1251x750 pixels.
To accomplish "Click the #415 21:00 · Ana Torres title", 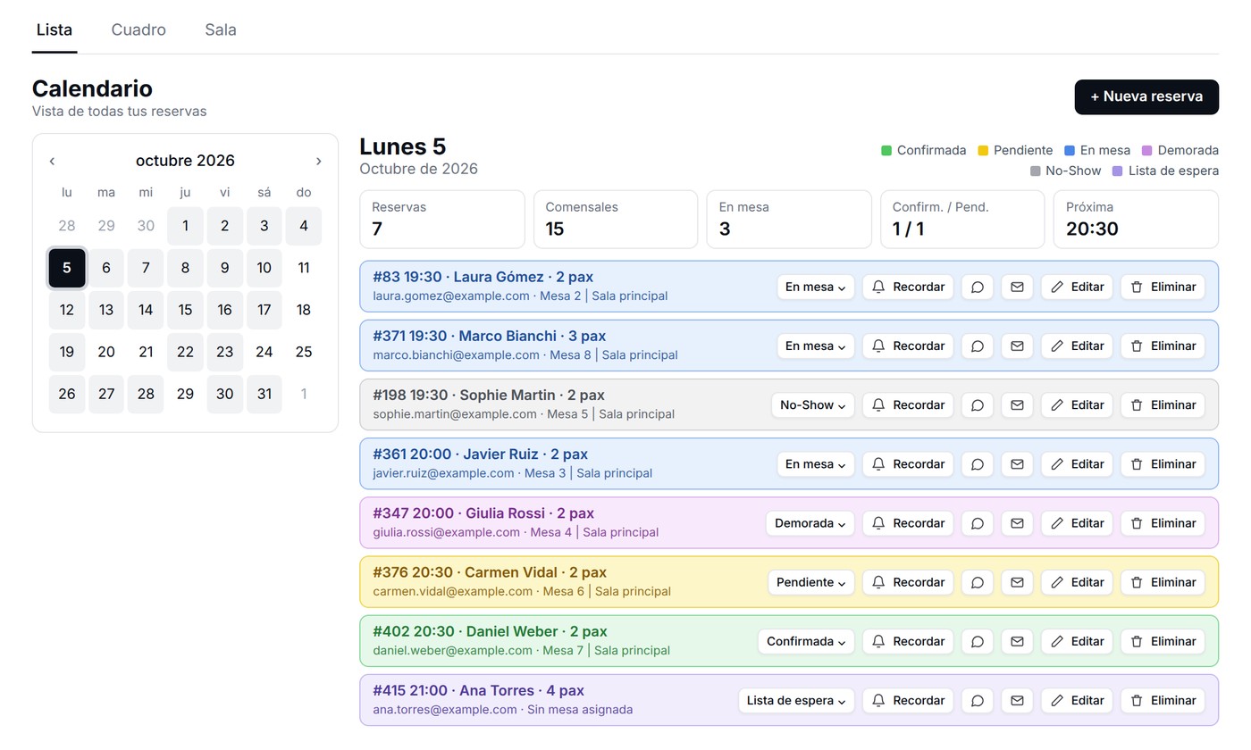I will pyautogui.click(x=478, y=690).
